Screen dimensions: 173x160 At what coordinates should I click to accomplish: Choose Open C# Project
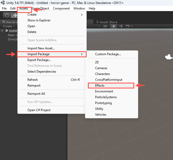[52, 110]
